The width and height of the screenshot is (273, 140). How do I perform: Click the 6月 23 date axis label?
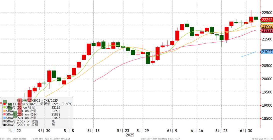(221, 131)
